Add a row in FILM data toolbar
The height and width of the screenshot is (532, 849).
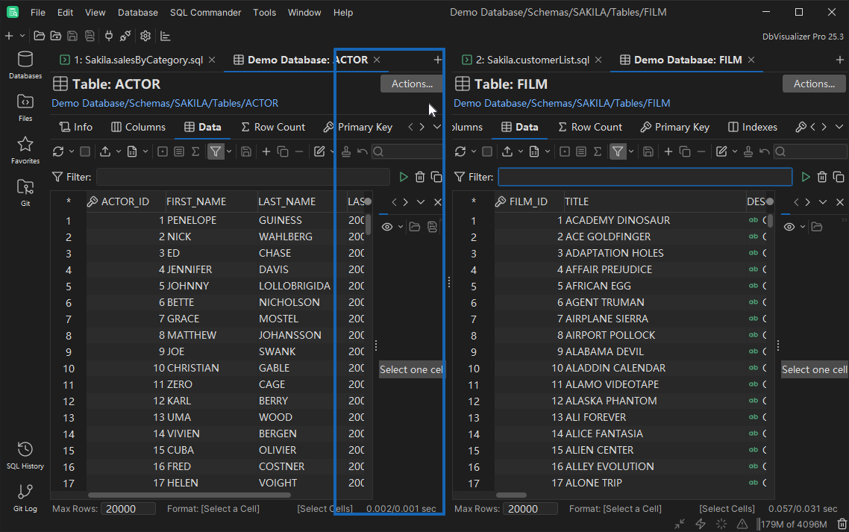(668, 151)
